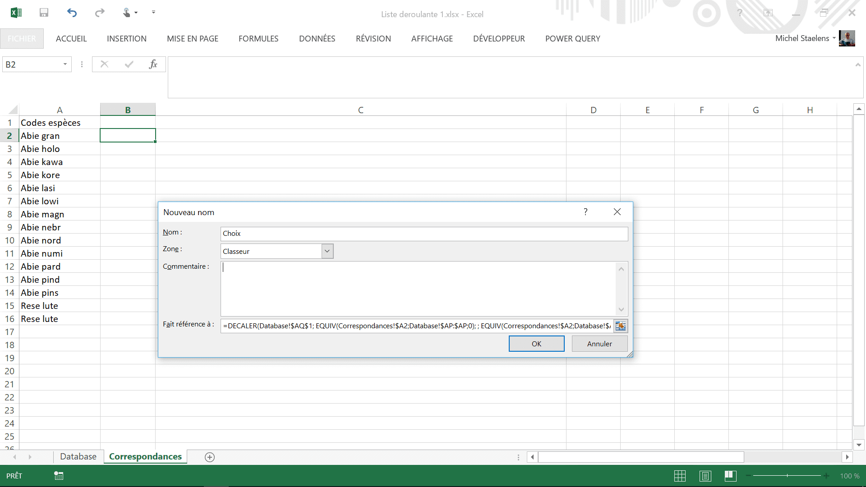Click the Redo arrow icon
This screenshot has height=487, width=866.
coord(100,13)
